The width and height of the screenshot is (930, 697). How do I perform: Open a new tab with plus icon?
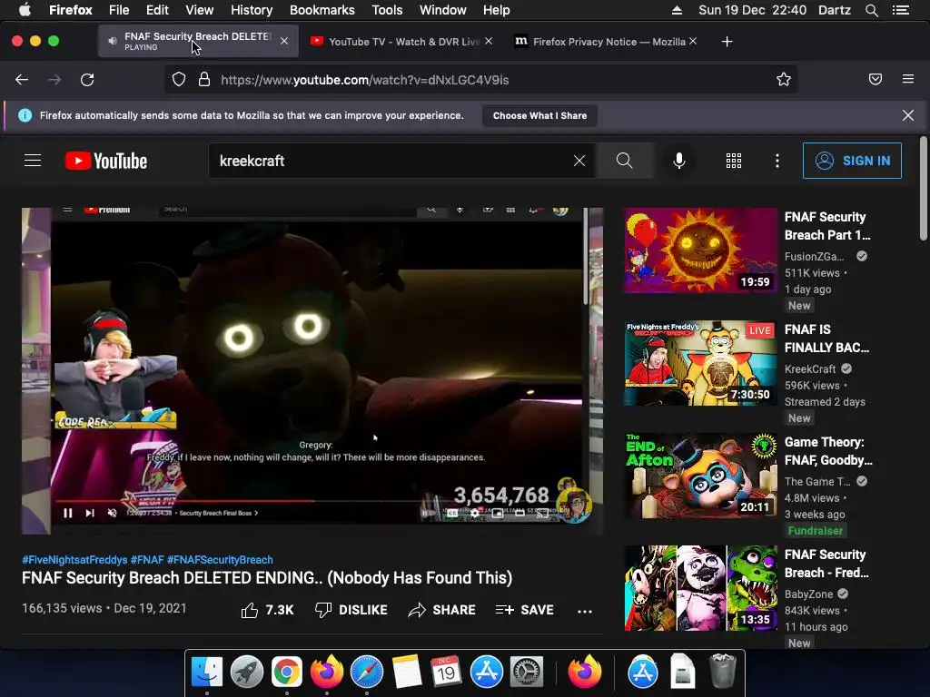click(x=727, y=42)
